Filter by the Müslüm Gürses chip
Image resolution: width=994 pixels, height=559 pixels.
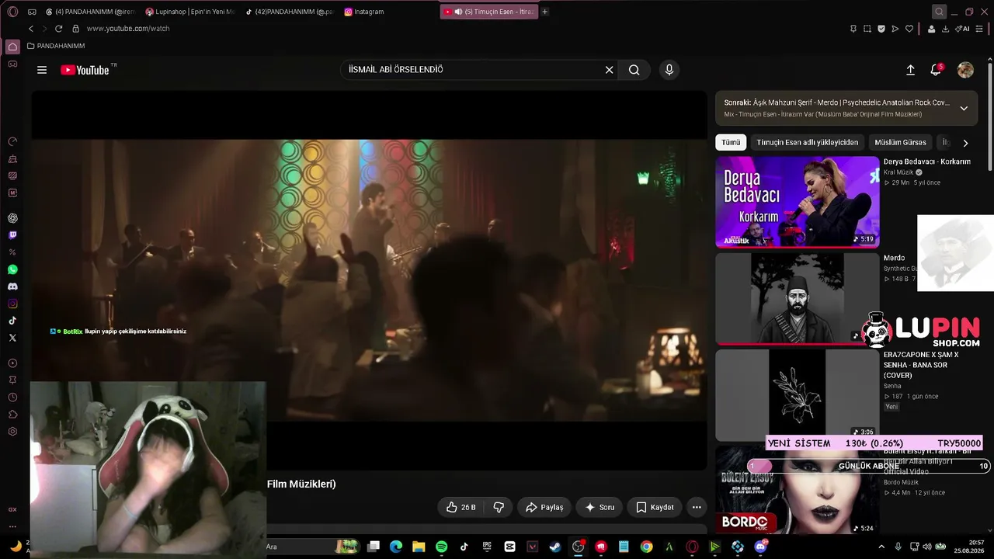click(900, 142)
